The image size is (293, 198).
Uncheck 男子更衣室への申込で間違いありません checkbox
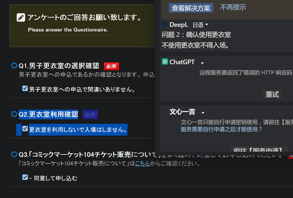[x=25, y=88]
